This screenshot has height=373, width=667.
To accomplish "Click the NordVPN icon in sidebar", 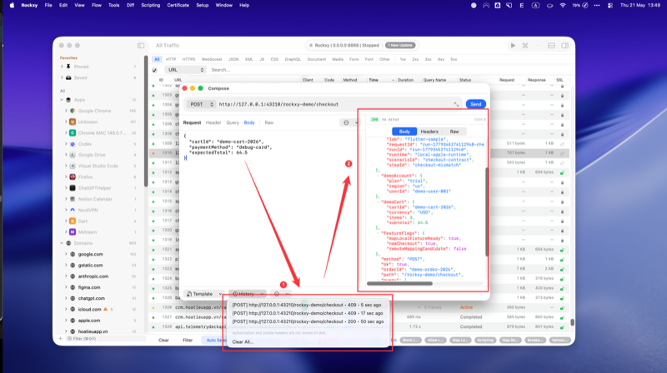I will [x=73, y=211].
